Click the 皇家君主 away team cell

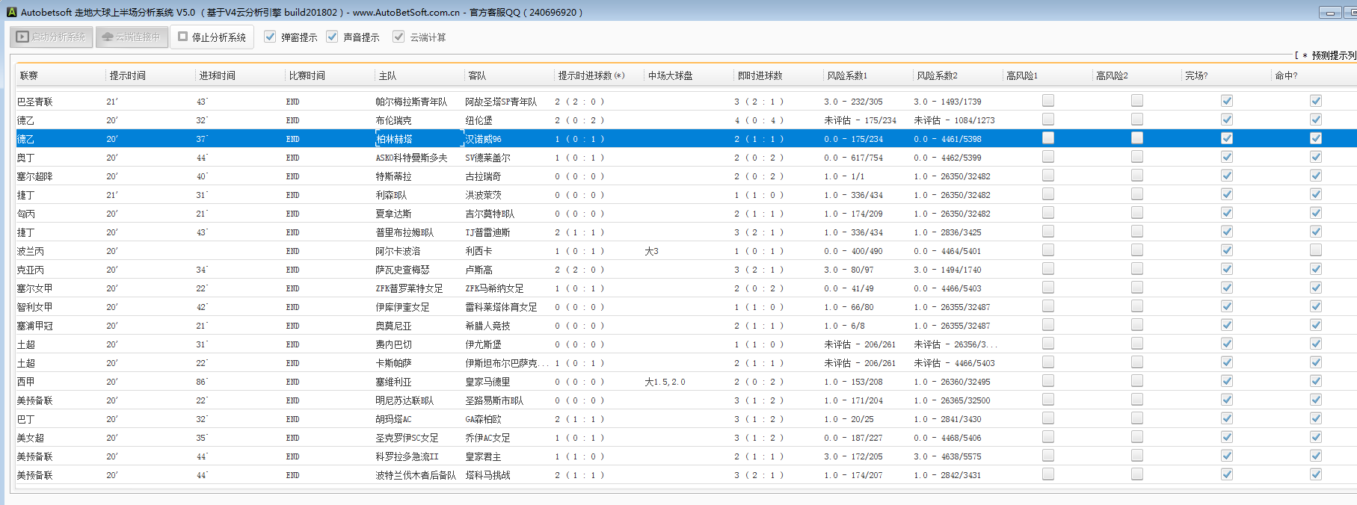483,456
